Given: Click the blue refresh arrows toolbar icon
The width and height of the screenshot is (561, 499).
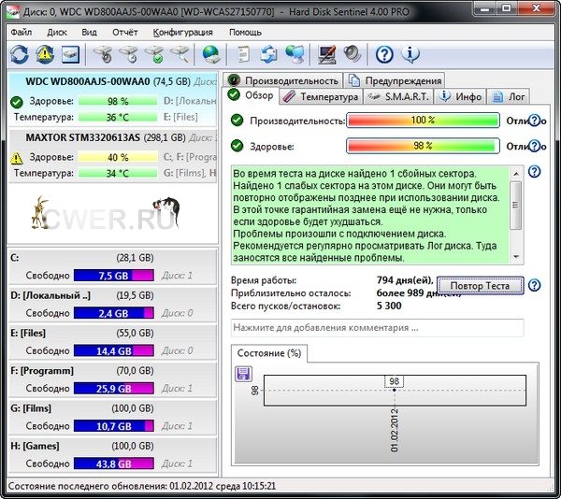Looking at the screenshot, I should (x=20, y=54).
